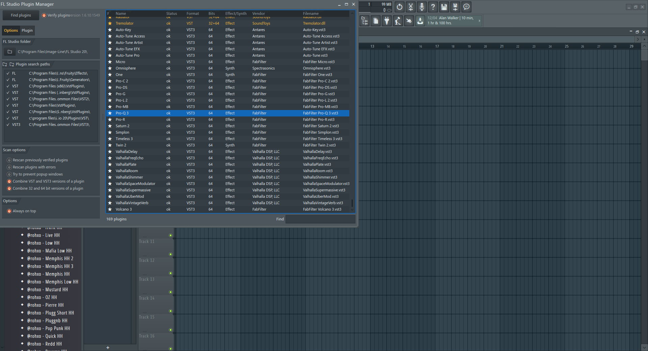Click playlist horizontal scroll-right arrow
This screenshot has width=648, height=351.
[x=638, y=39]
